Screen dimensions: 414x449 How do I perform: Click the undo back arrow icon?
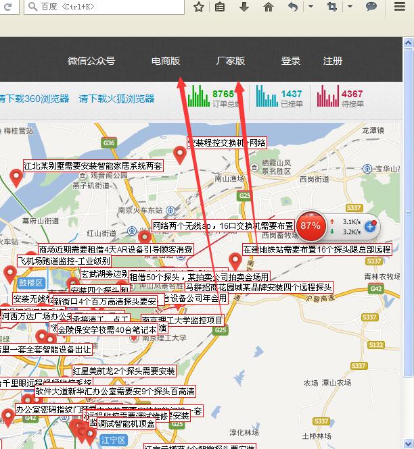[x=292, y=7]
